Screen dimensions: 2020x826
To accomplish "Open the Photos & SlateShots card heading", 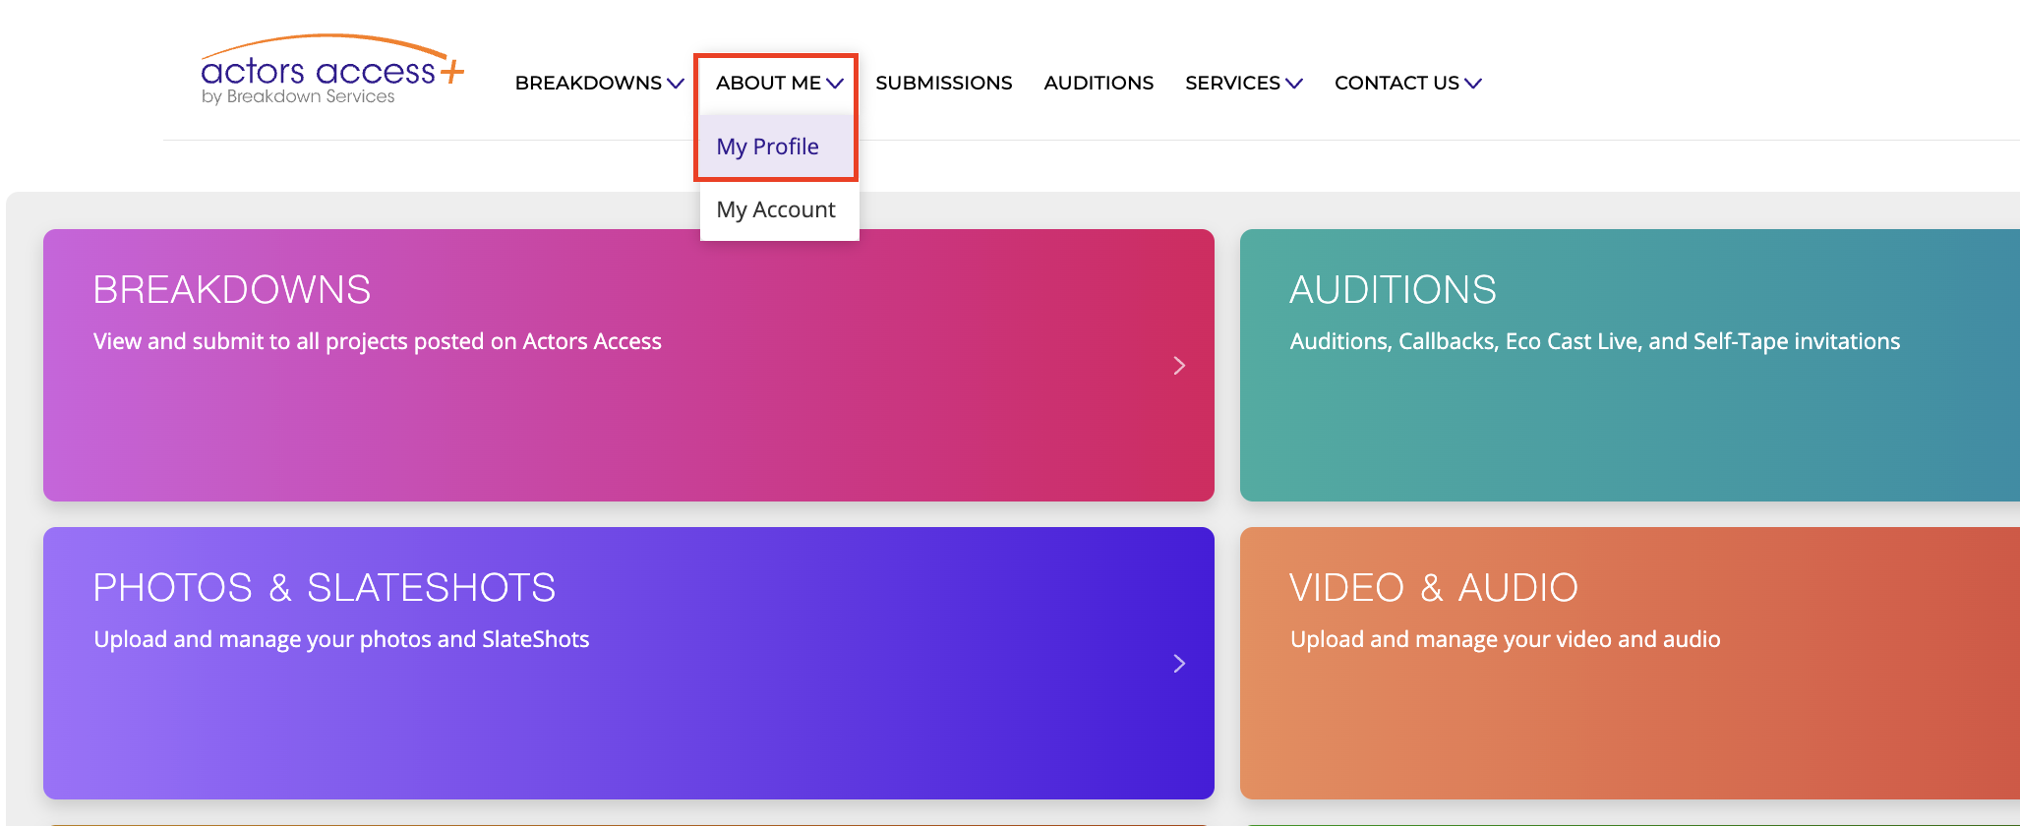I will coord(325,588).
